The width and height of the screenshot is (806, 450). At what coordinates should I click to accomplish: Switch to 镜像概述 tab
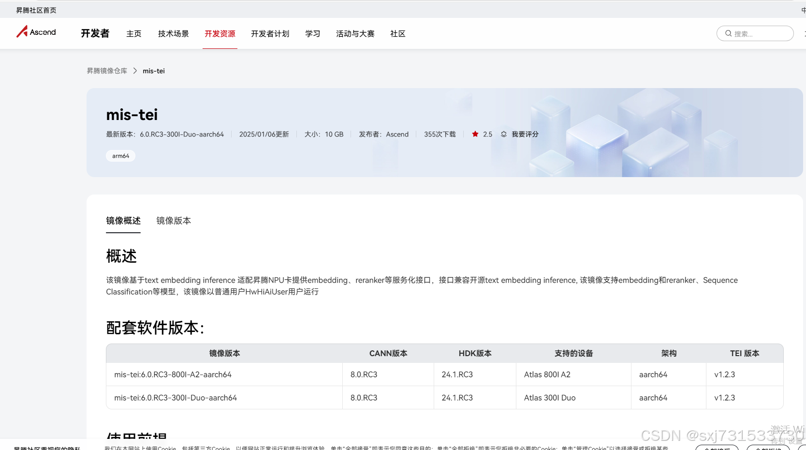coord(123,221)
